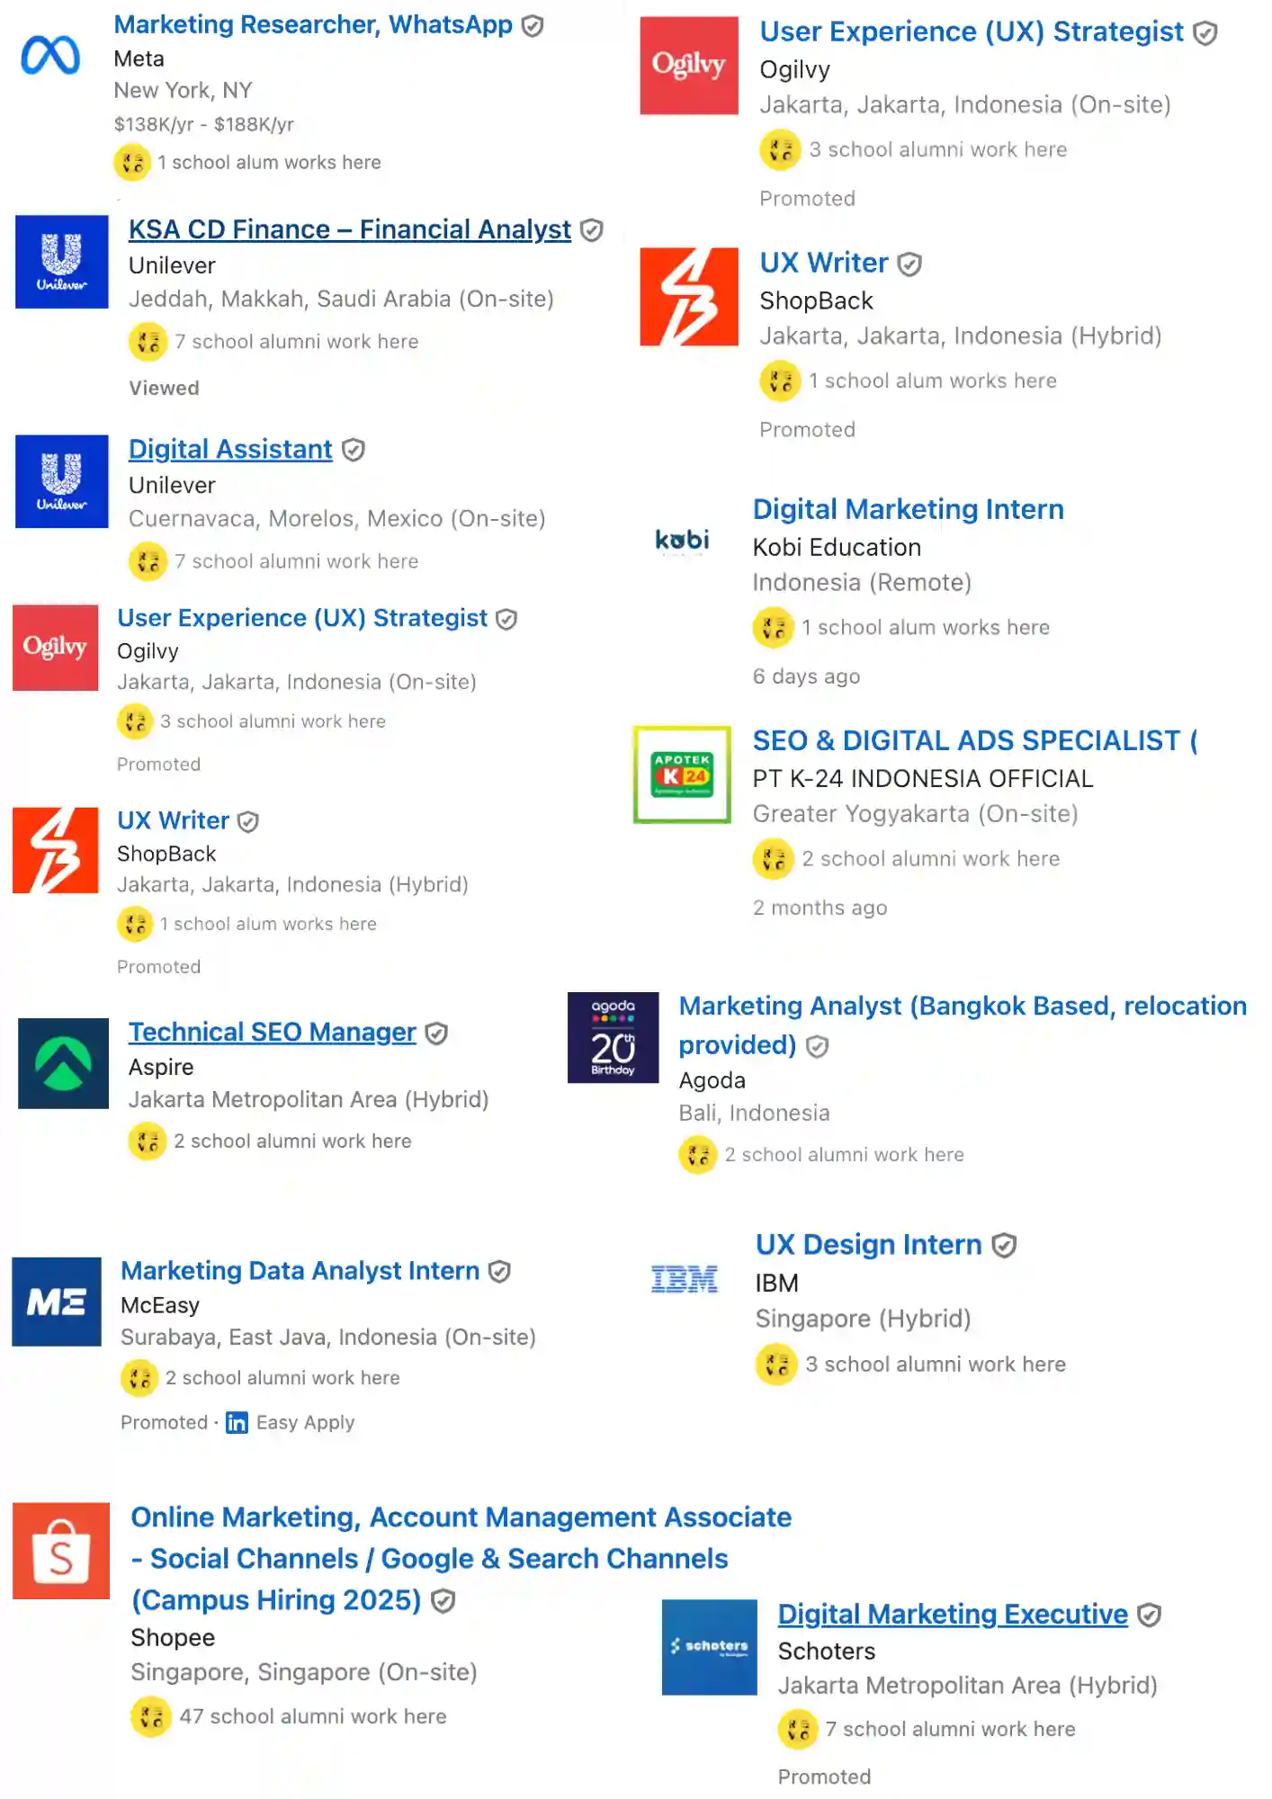Open the Digital Marketing Intern job title

908,510
